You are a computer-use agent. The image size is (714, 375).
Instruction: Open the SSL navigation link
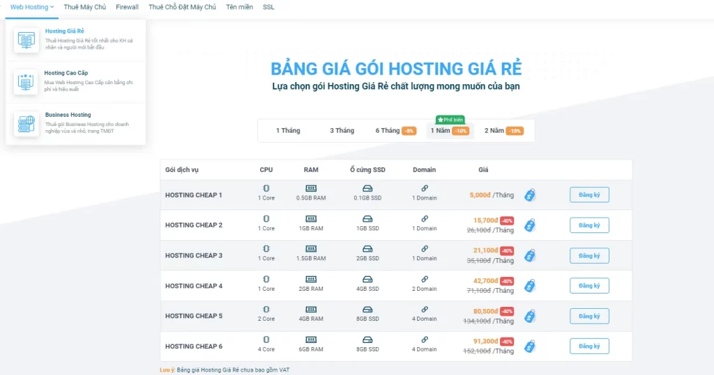click(268, 7)
